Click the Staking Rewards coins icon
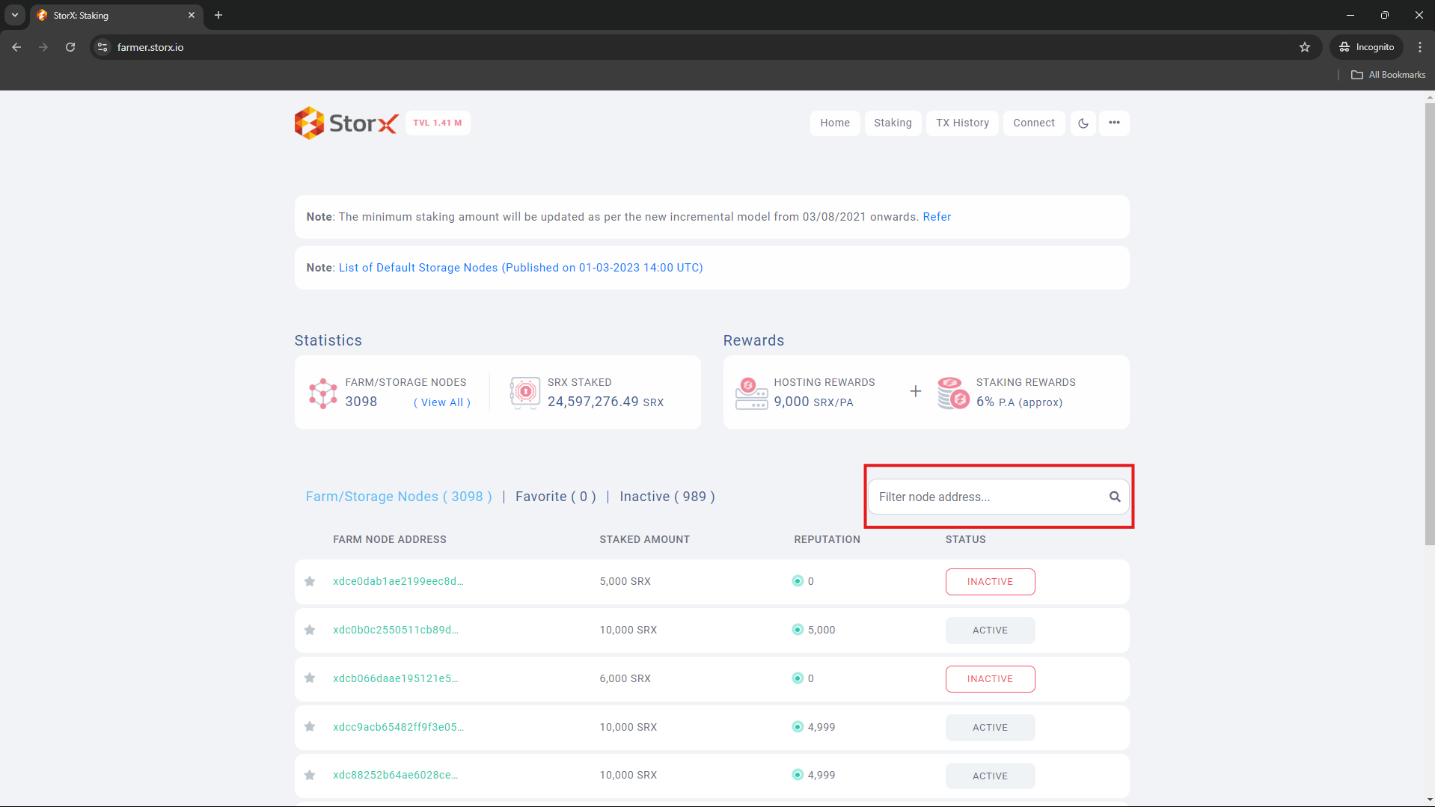 click(x=952, y=392)
